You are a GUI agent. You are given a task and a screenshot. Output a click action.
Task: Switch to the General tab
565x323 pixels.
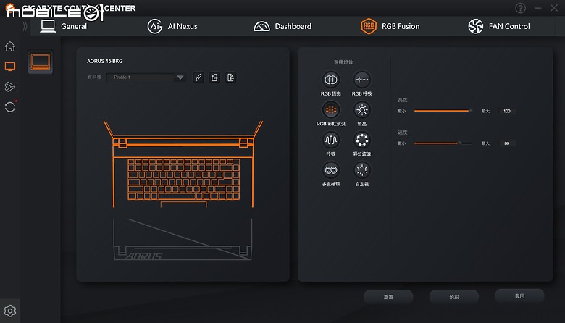[x=64, y=26]
